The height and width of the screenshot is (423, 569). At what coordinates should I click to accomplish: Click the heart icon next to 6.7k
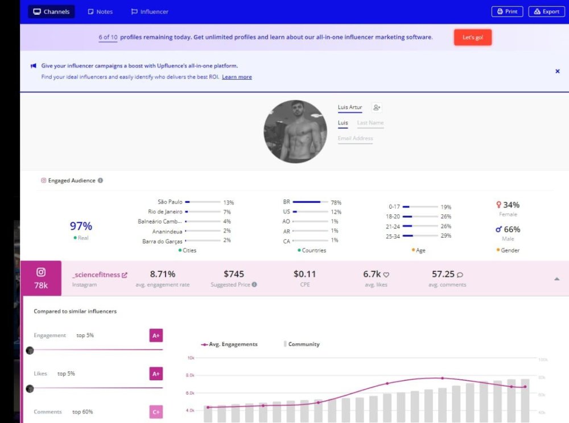click(386, 275)
